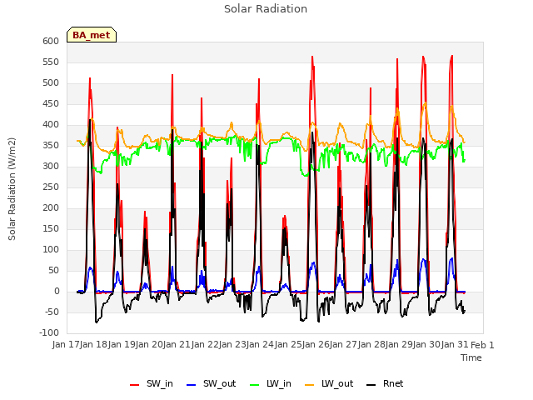Click the 500 y-axis tick label
The height and width of the screenshot is (400, 533).
(x=51, y=83)
